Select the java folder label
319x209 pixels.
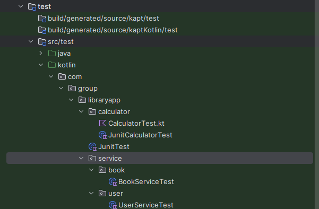pyautogui.click(x=64, y=54)
